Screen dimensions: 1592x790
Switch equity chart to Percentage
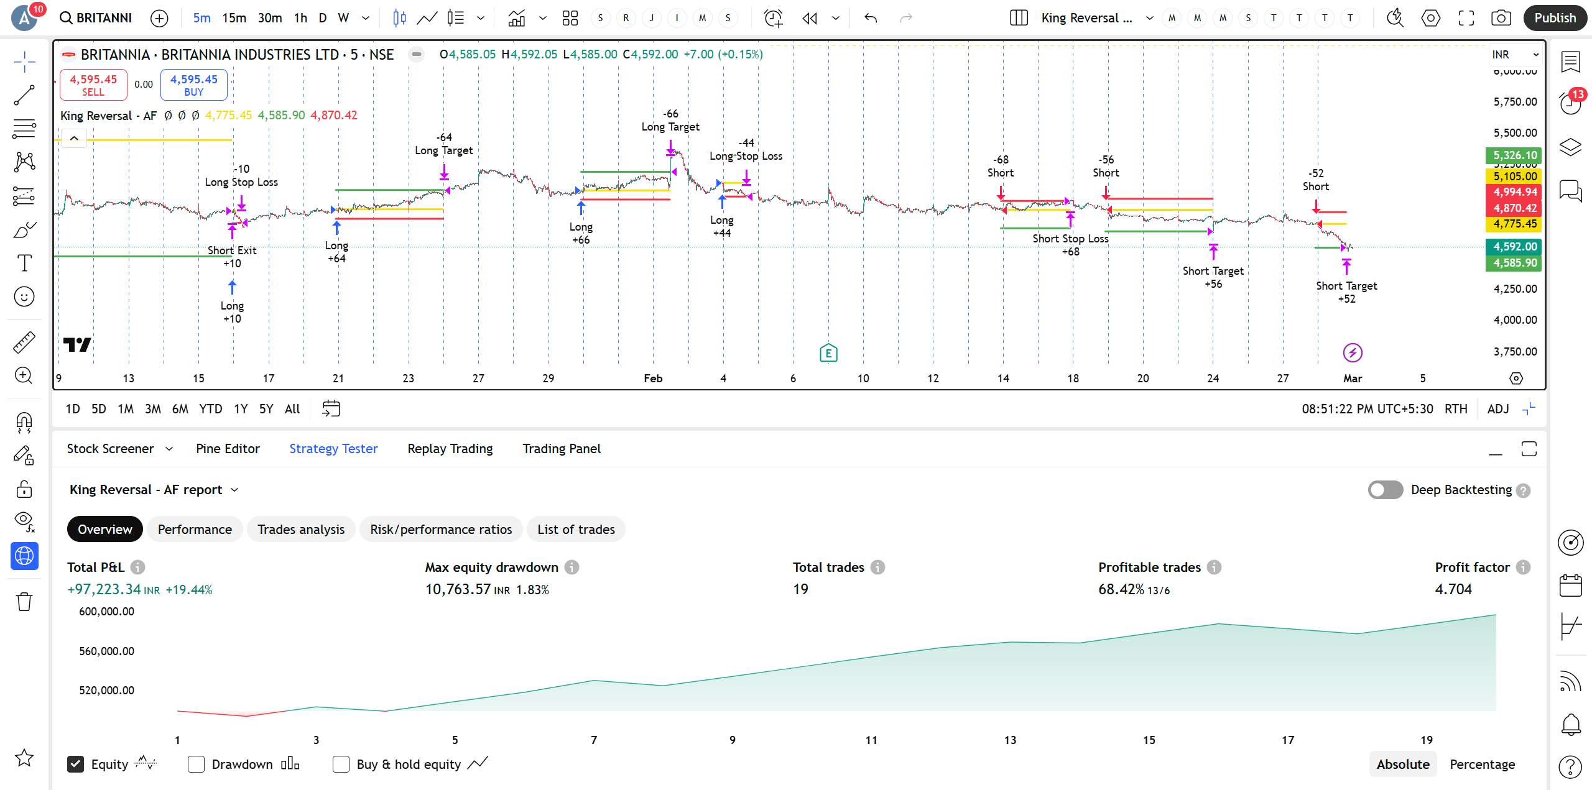(1482, 764)
